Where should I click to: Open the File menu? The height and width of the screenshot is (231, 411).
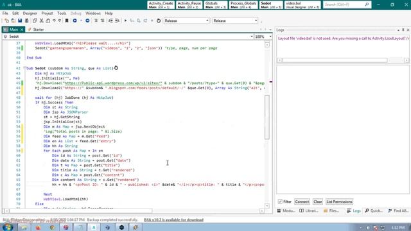[5, 13]
